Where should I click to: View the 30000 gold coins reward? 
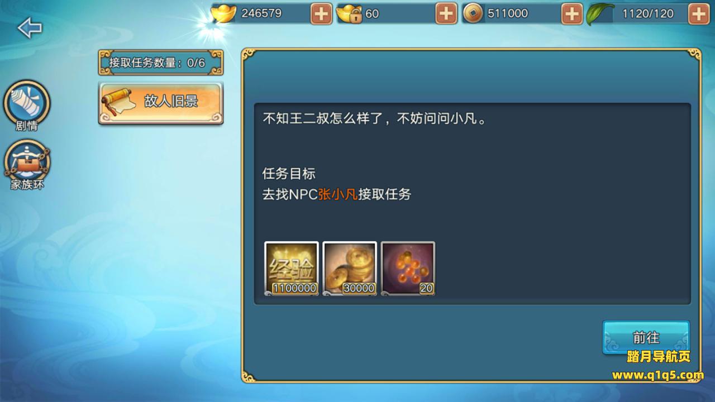tap(350, 269)
